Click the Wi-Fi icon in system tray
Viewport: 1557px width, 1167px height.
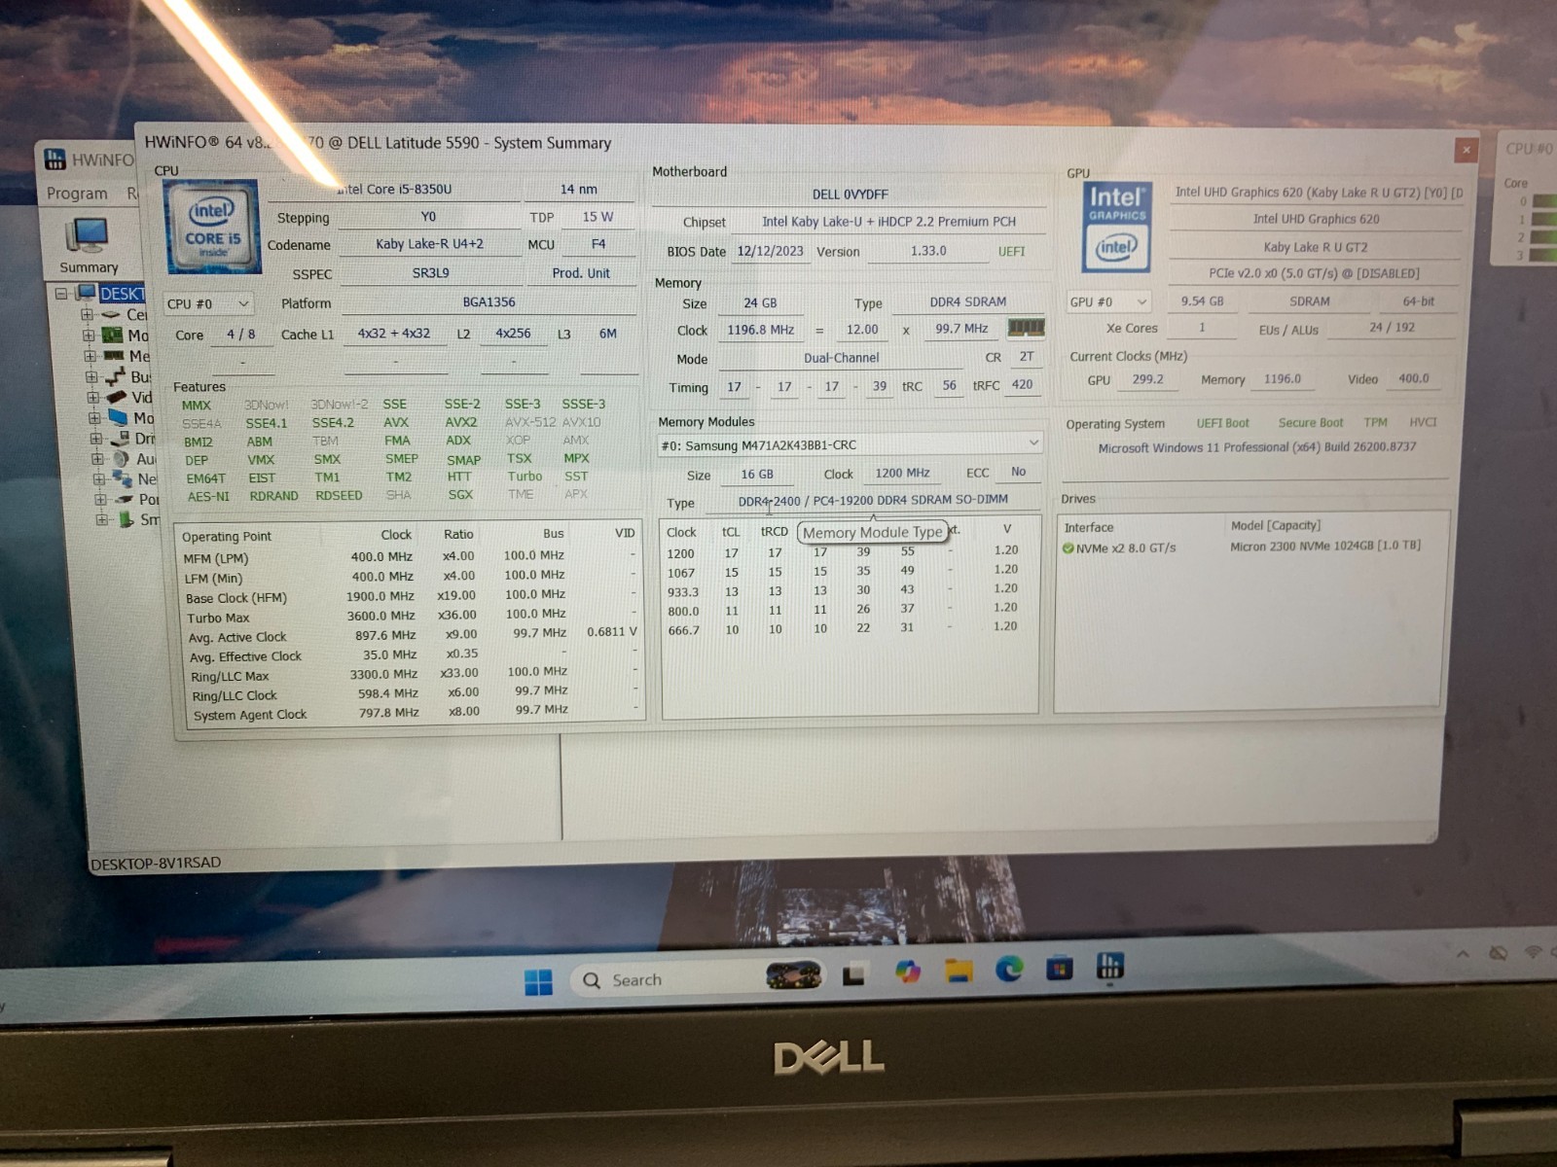click(x=1534, y=952)
